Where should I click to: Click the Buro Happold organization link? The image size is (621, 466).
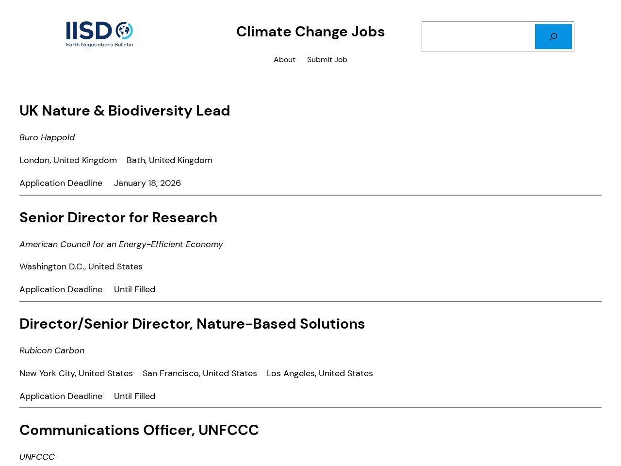(x=47, y=137)
